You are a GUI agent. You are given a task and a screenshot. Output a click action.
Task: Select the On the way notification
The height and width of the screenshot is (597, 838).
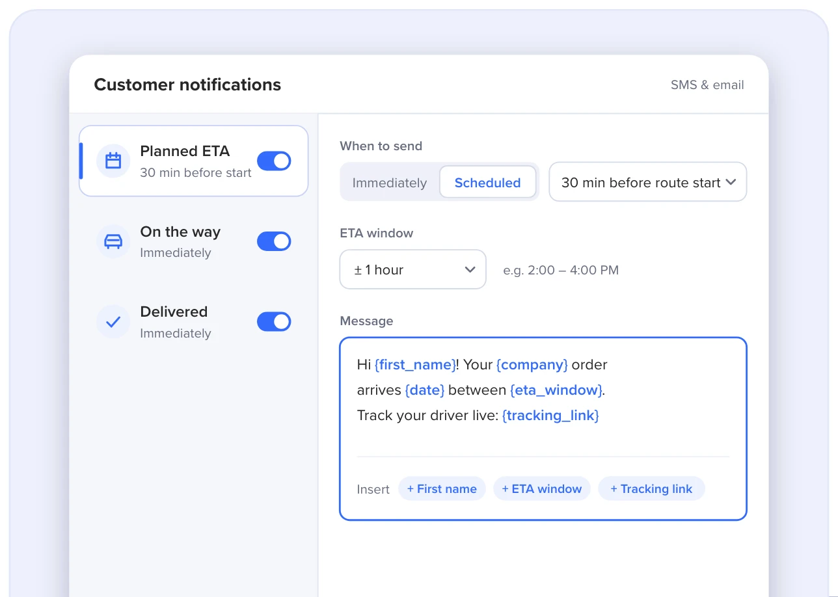(193, 241)
